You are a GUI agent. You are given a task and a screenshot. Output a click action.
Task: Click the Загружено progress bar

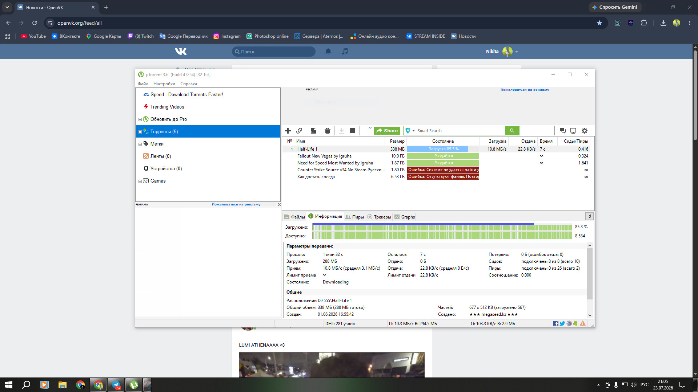(442, 227)
